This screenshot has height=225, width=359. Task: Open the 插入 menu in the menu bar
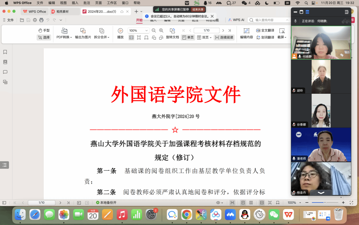[x=75, y=3]
